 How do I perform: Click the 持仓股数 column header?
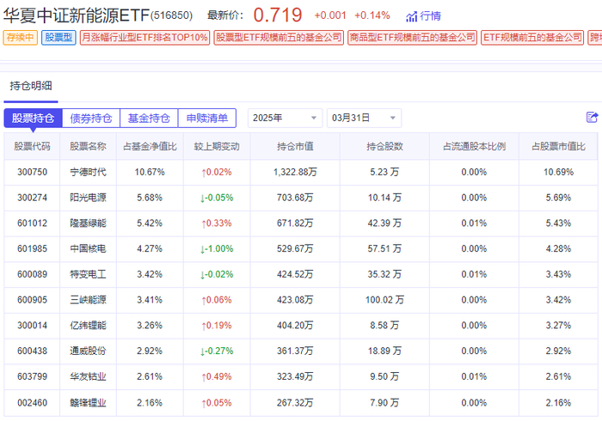384,146
